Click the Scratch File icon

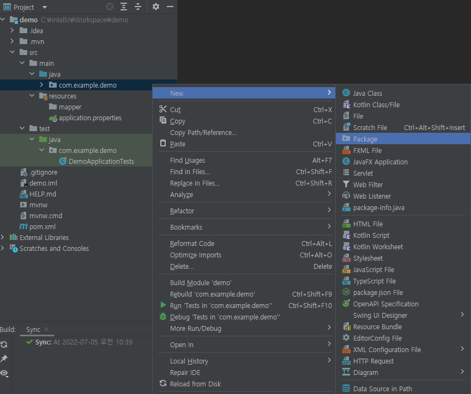coord(346,127)
